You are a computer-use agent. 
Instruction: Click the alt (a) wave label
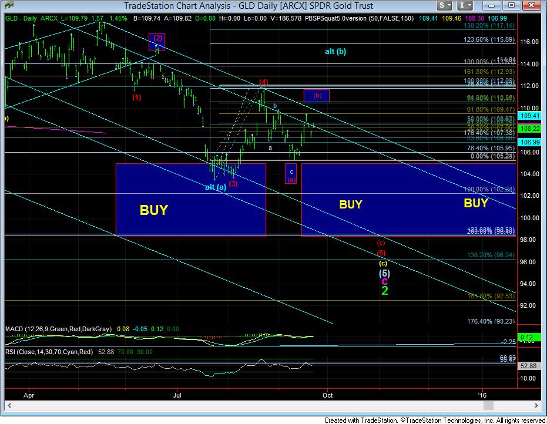(216, 187)
